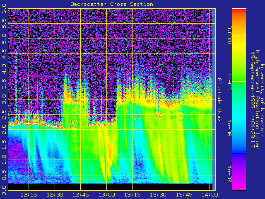Click the 'Altitude (km)' axis title
This screenshot has width=265, height=199.
coord(219,99)
